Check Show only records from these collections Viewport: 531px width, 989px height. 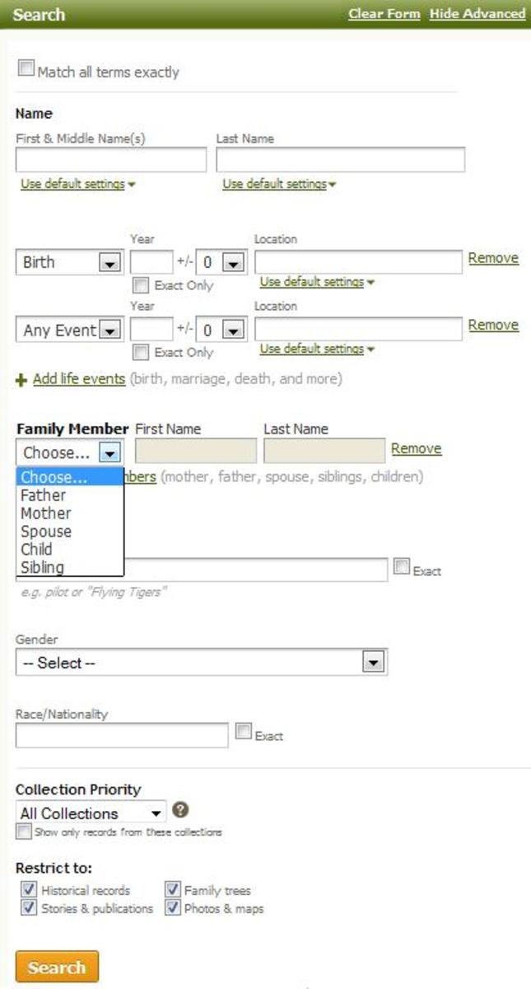coord(24,832)
